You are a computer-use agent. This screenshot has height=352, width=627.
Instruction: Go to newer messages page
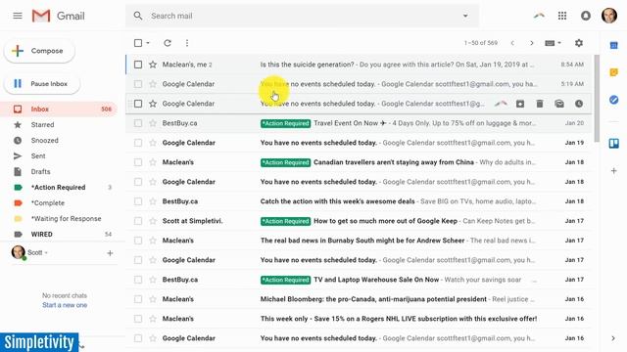(x=512, y=43)
